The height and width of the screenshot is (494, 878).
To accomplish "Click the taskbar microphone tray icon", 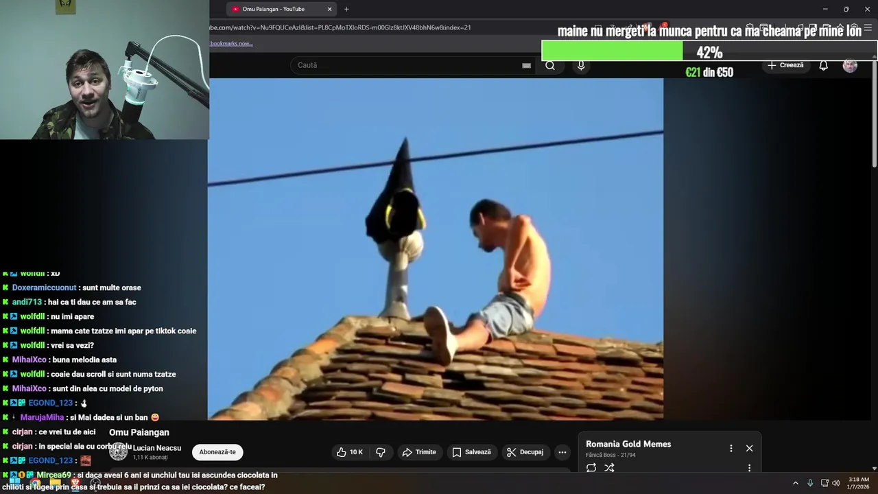I will tap(810, 483).
